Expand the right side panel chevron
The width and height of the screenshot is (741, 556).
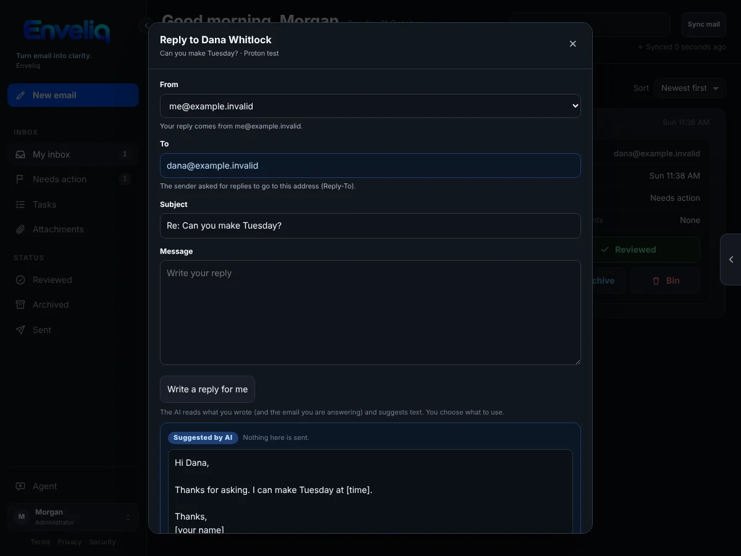731,259
